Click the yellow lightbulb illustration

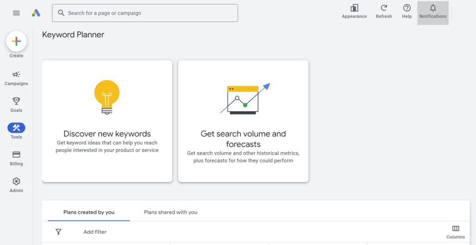107,97
